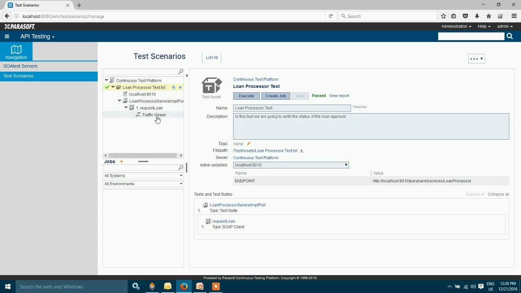Screen dimensions: 521x293
Task: Open the All Environments dropdown
Action: tap(143, 184)
